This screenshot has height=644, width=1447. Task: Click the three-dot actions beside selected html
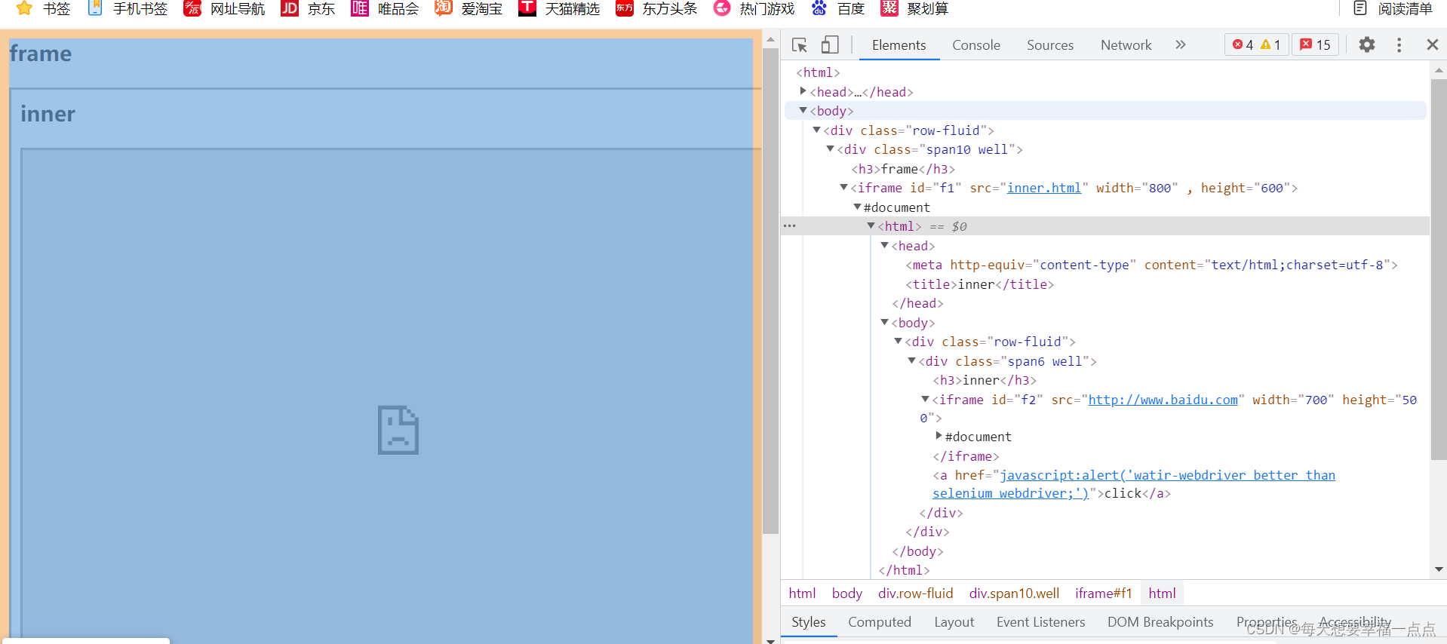(x=789, y=226)
